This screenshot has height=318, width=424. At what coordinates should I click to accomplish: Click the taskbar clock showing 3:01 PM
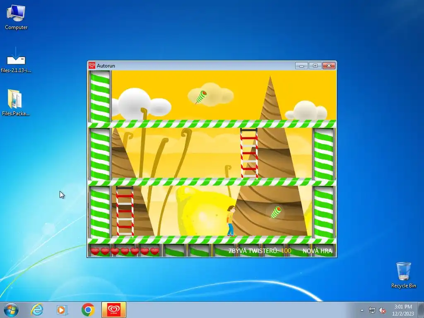click(x=403, y=310)
